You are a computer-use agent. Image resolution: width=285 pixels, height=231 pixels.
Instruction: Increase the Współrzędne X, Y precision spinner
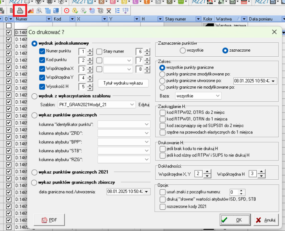pos(207,172)
